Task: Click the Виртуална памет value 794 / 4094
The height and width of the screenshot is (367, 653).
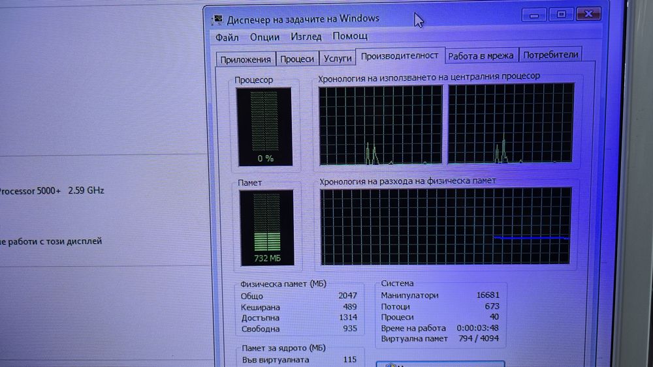Action: point(478,338)
